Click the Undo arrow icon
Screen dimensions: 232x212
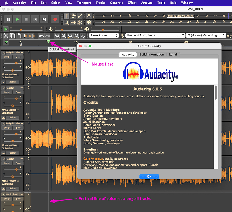point(41,36)
